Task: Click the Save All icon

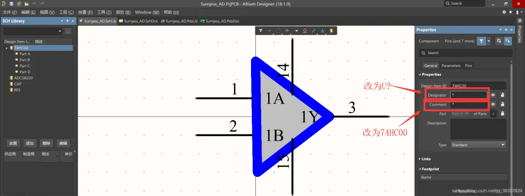Action: [x=19, y=4]
